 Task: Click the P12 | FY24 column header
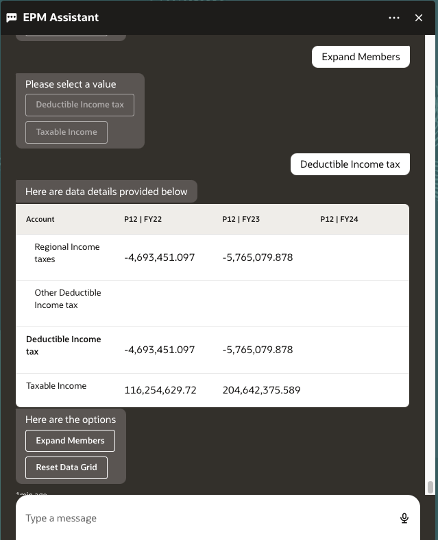coord(339,219)
